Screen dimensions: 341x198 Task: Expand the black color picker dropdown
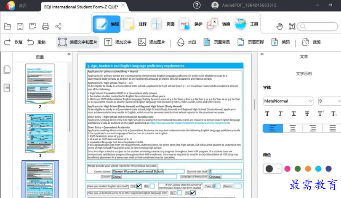(279, 169)
